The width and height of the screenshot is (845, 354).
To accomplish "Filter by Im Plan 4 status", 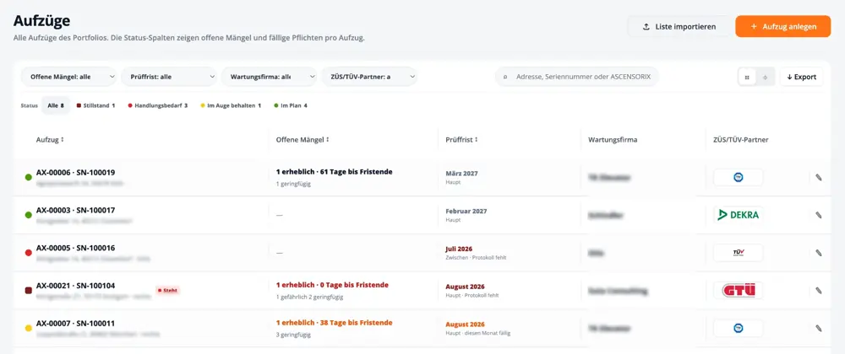I will point(291,106).
